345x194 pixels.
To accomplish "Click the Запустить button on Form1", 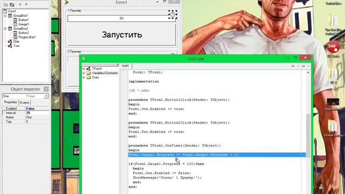I will (122, 34).
